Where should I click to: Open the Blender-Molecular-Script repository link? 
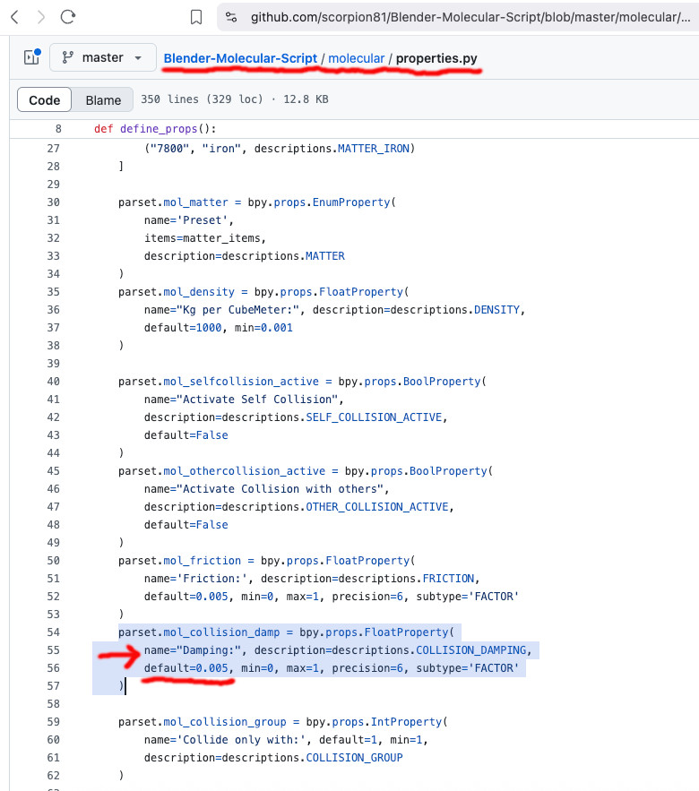[x=240, y=58]
